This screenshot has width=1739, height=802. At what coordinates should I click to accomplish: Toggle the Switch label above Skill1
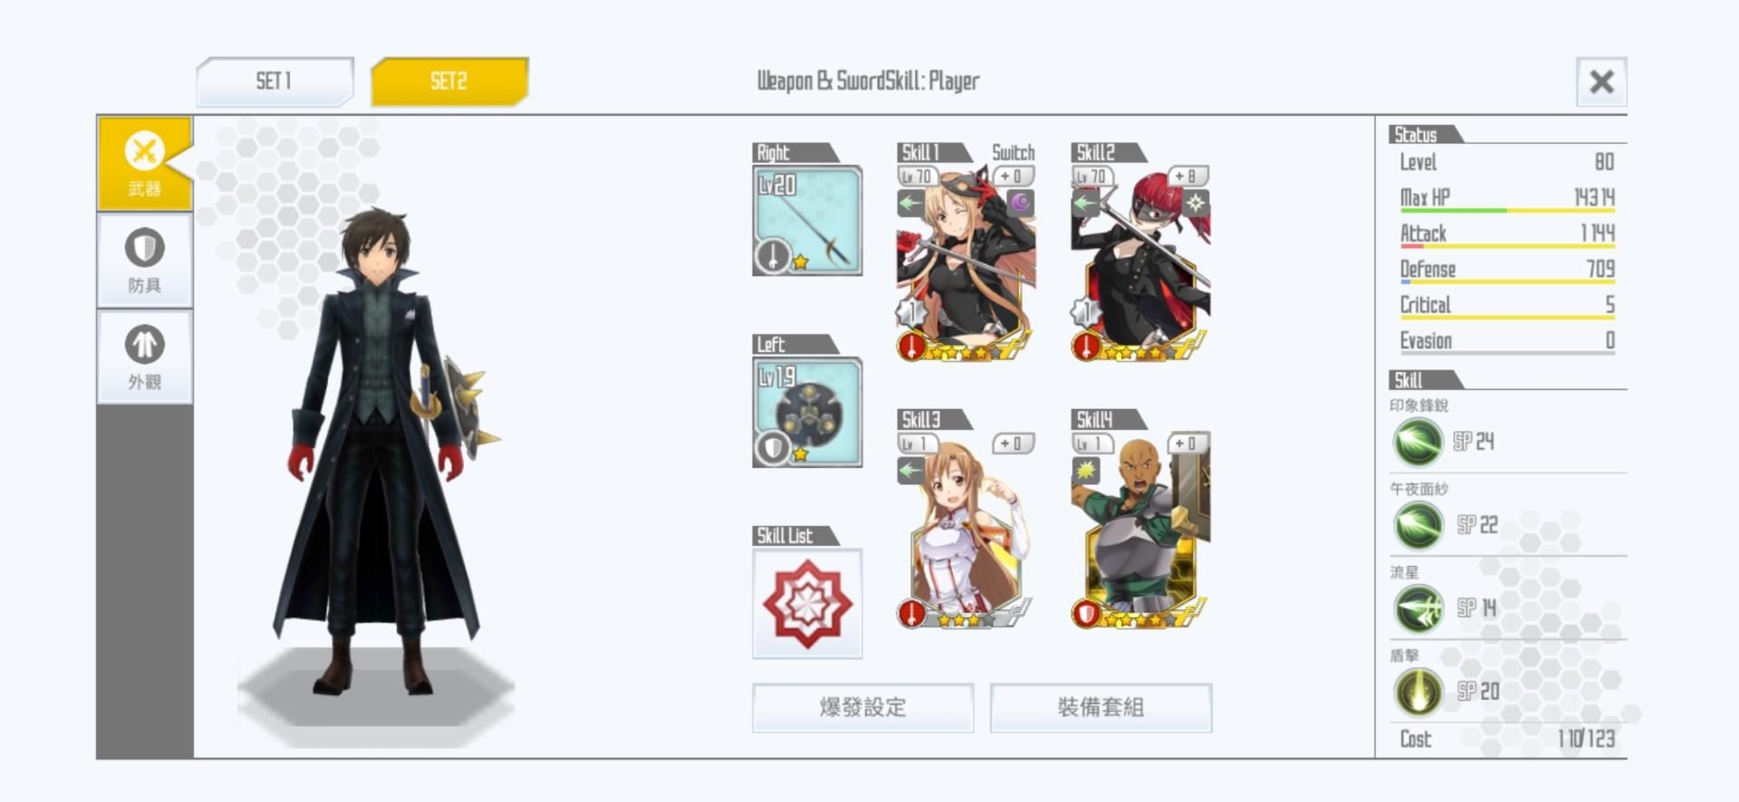(1013, 152)
